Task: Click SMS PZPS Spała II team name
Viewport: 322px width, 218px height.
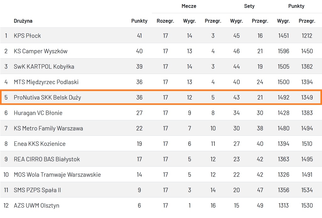Action: pos(37,190)
